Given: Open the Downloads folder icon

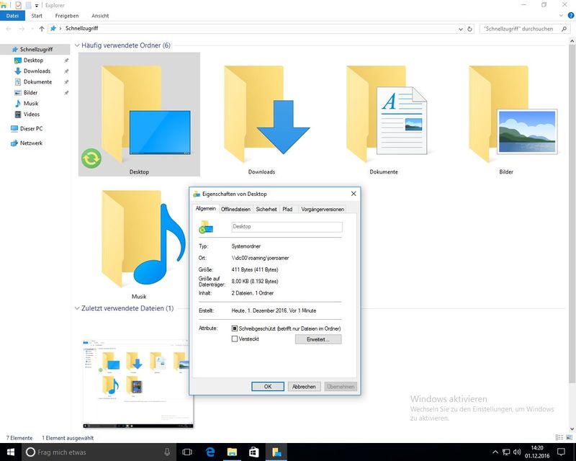Looking at the screenshot, I should [261, 115].
